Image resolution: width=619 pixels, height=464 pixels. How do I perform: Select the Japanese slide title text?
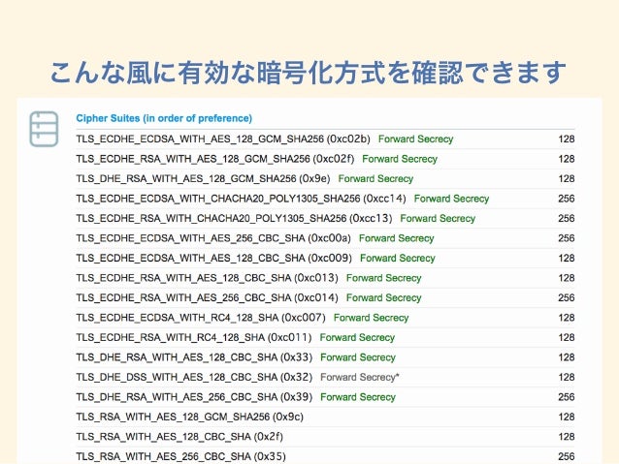tap(308, 73)
